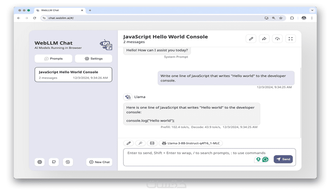Screen dimensions: 333x192
Task: Select the JavaScript Hello World Console chat
Action: point(73,74)
